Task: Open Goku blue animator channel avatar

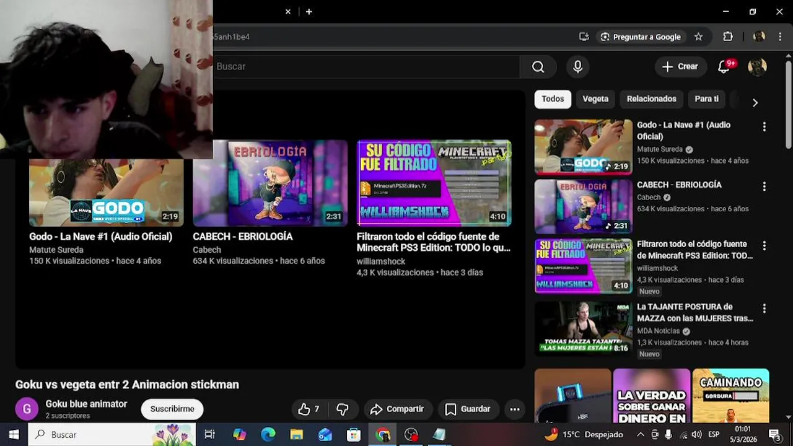Action: [x=27, y=409]
